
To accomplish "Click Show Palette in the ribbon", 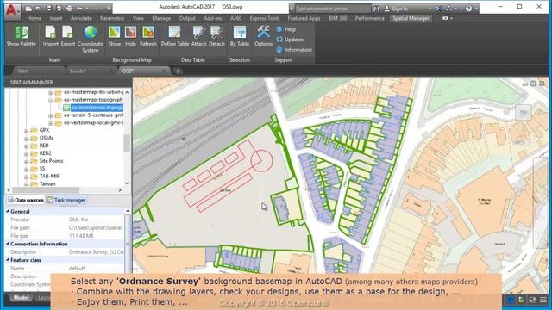I will 21,36.
